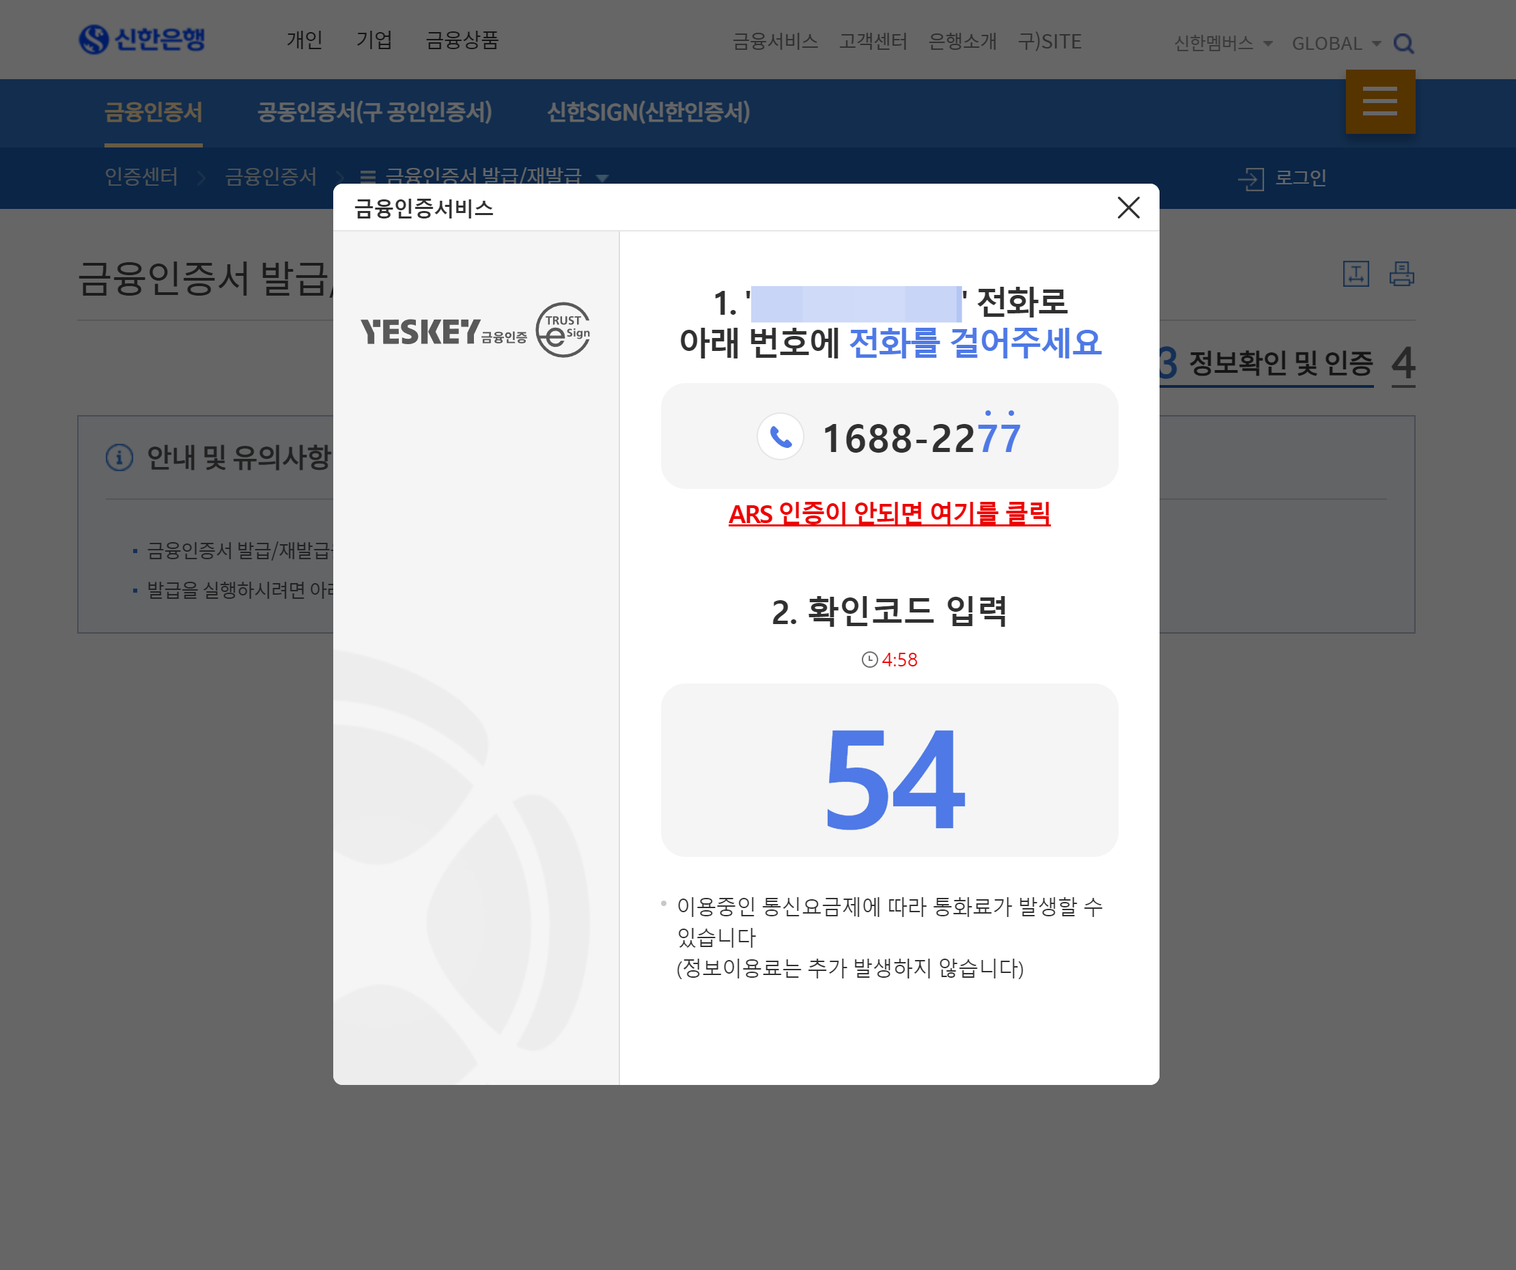The image size is (1516, 1270).
Task: Click the login arrow icon beside 로그인
Action: coord(1251,178)
